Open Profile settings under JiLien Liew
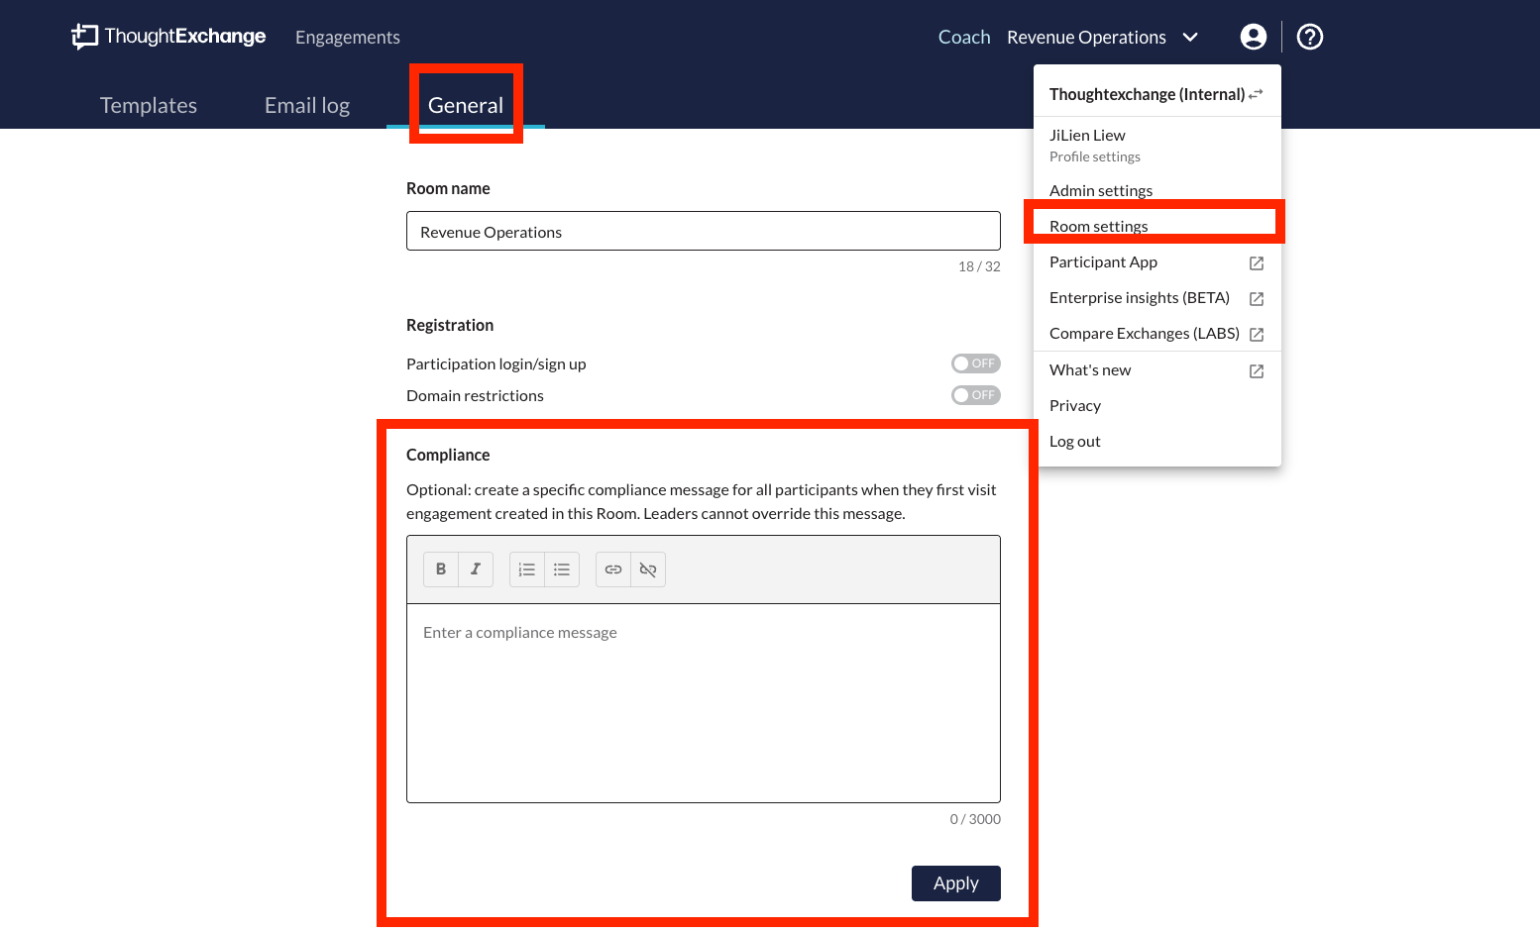Image resolution: width=1540 pixels, height=933 pixels. [1095, 156]
